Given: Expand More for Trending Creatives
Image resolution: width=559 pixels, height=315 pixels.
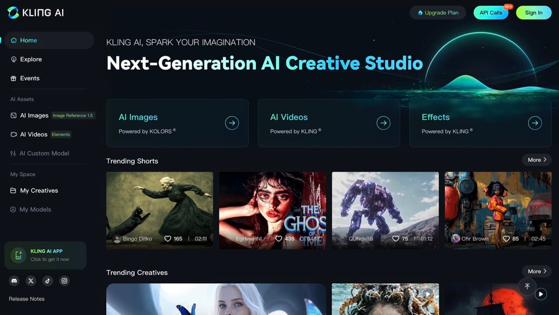Looking at the screenshot, I should 537,272.
